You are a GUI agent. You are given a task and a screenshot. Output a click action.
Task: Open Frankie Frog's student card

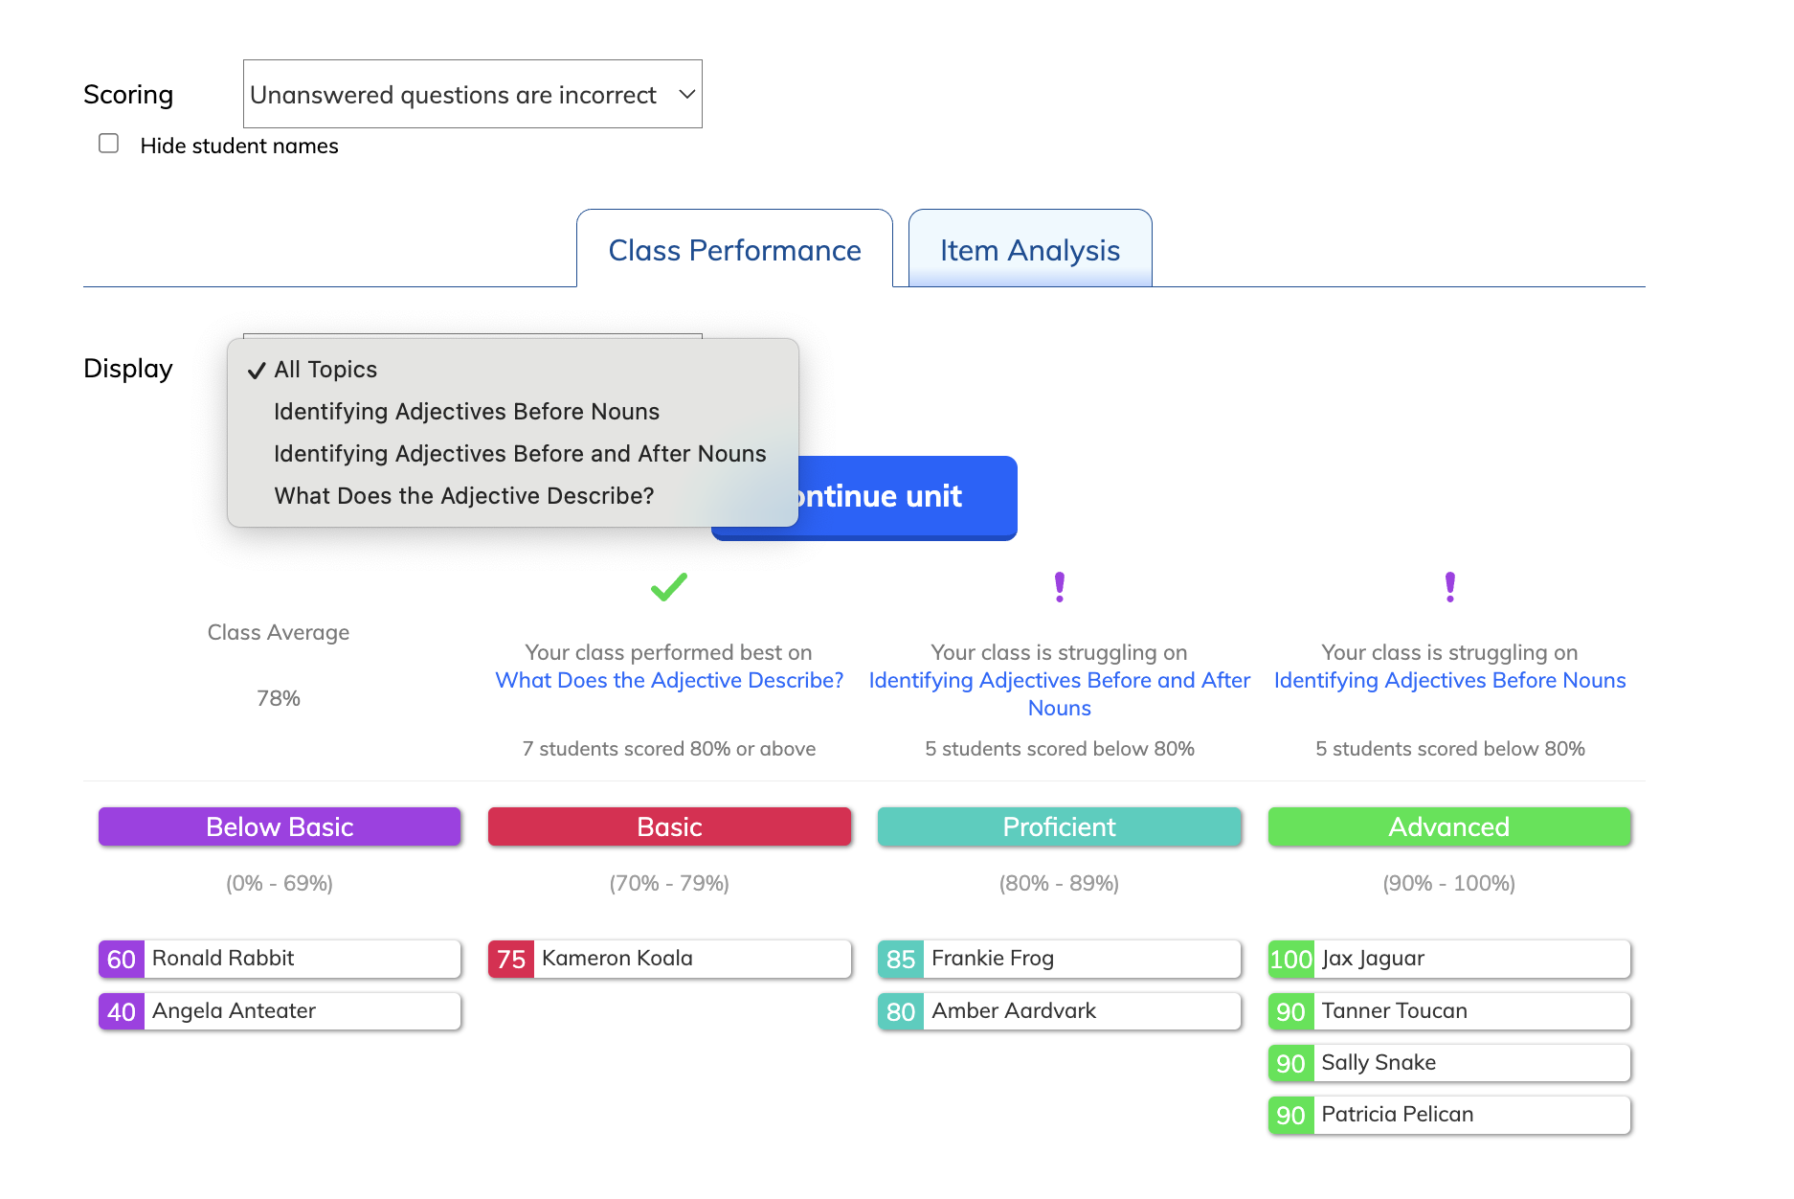pyautogui.click(x=1059, y=959)
